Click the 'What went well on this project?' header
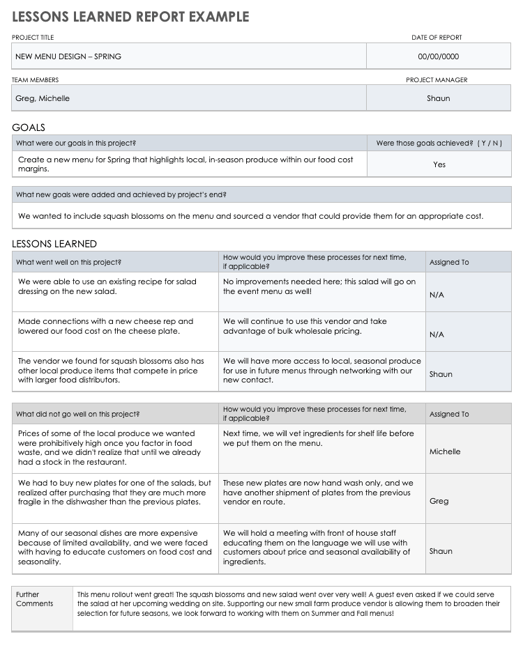The image size is (523, 650). coord(115,262)
